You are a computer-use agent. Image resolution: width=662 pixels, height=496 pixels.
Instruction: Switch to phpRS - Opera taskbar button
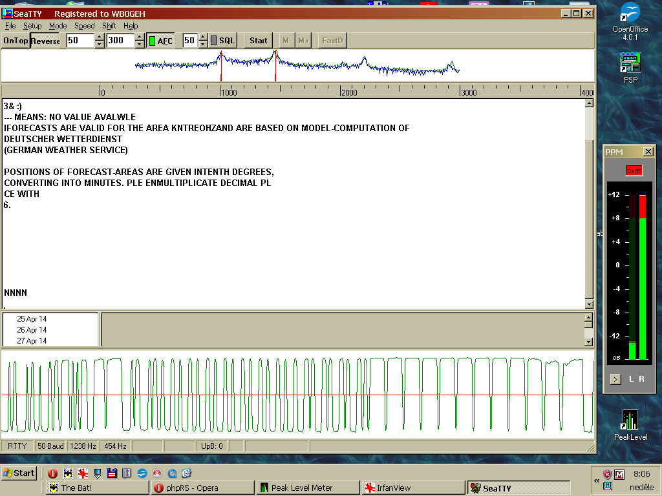202,488
